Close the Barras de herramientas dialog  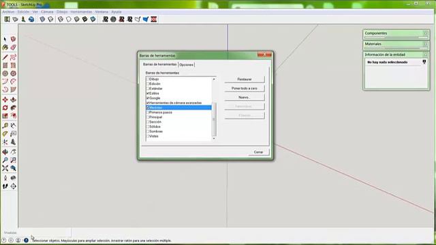click(x=264, y=54)
